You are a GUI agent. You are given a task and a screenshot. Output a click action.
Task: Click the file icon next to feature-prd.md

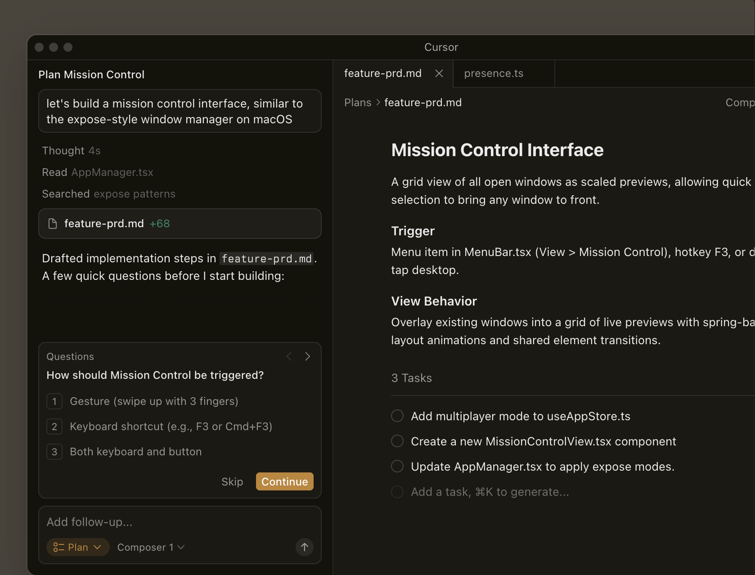tap(53, 224)
